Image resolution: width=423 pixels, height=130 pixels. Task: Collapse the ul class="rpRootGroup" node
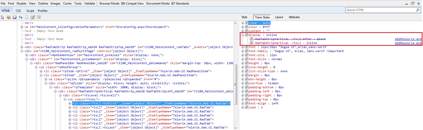(x=36, y=67)
